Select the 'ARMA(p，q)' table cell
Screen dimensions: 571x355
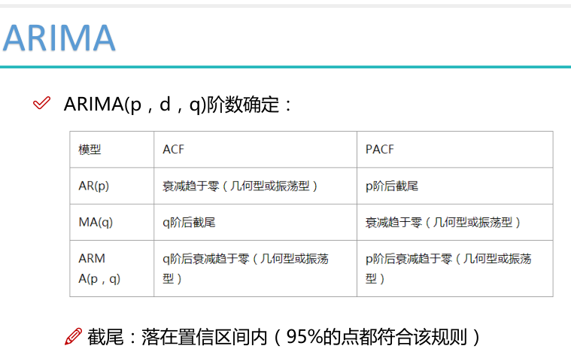tap(112, 269)
